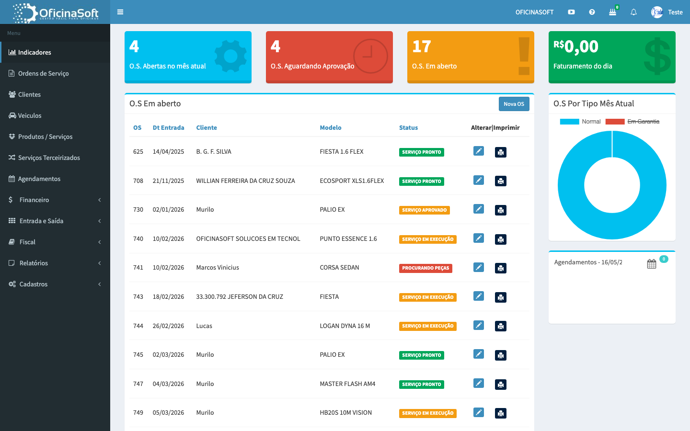Viewport: 690px width, 431px height.
Task: Print OS 740 with printer icon
Action: pos(501,239)
